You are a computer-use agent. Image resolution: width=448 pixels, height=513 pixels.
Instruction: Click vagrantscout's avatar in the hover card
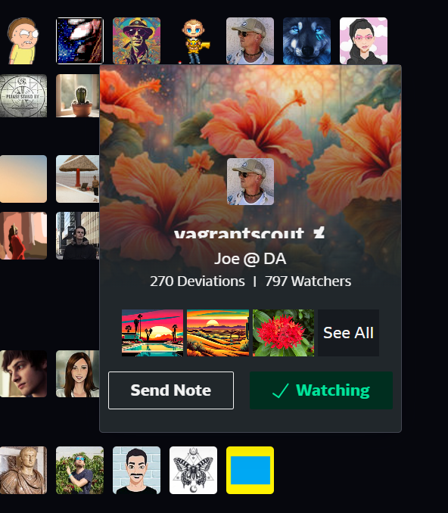pos(250,182)
